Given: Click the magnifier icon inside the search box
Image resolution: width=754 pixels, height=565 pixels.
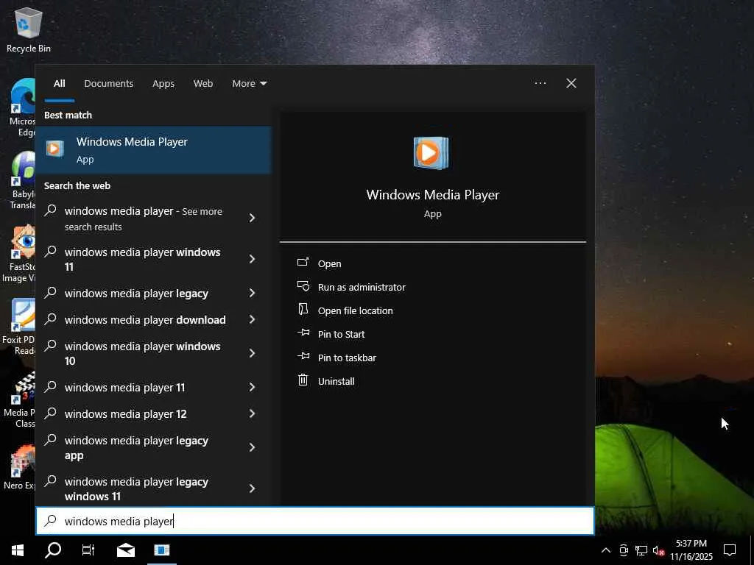Looking at the screenshot, I should coord(51,521).
